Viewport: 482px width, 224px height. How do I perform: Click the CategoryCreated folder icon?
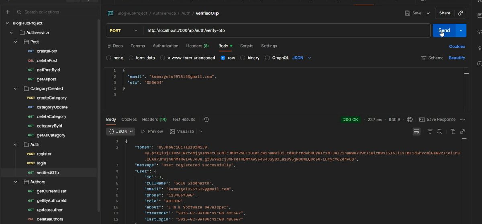26,89
